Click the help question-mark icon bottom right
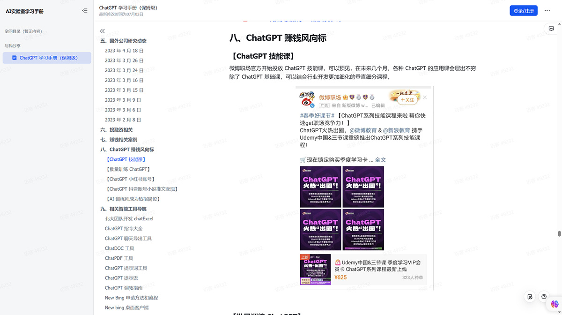Image resolution: width=562 pixels, height=315 pixels. tap(544, 296)
